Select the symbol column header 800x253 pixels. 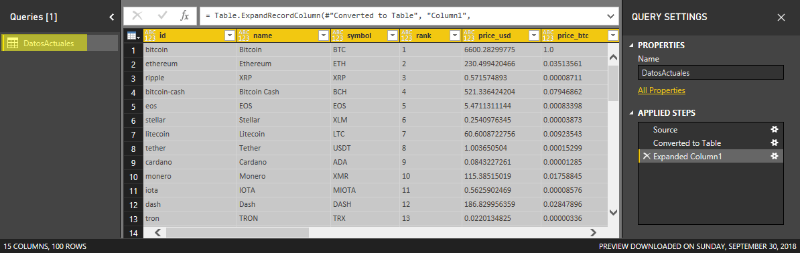[364, 35]
